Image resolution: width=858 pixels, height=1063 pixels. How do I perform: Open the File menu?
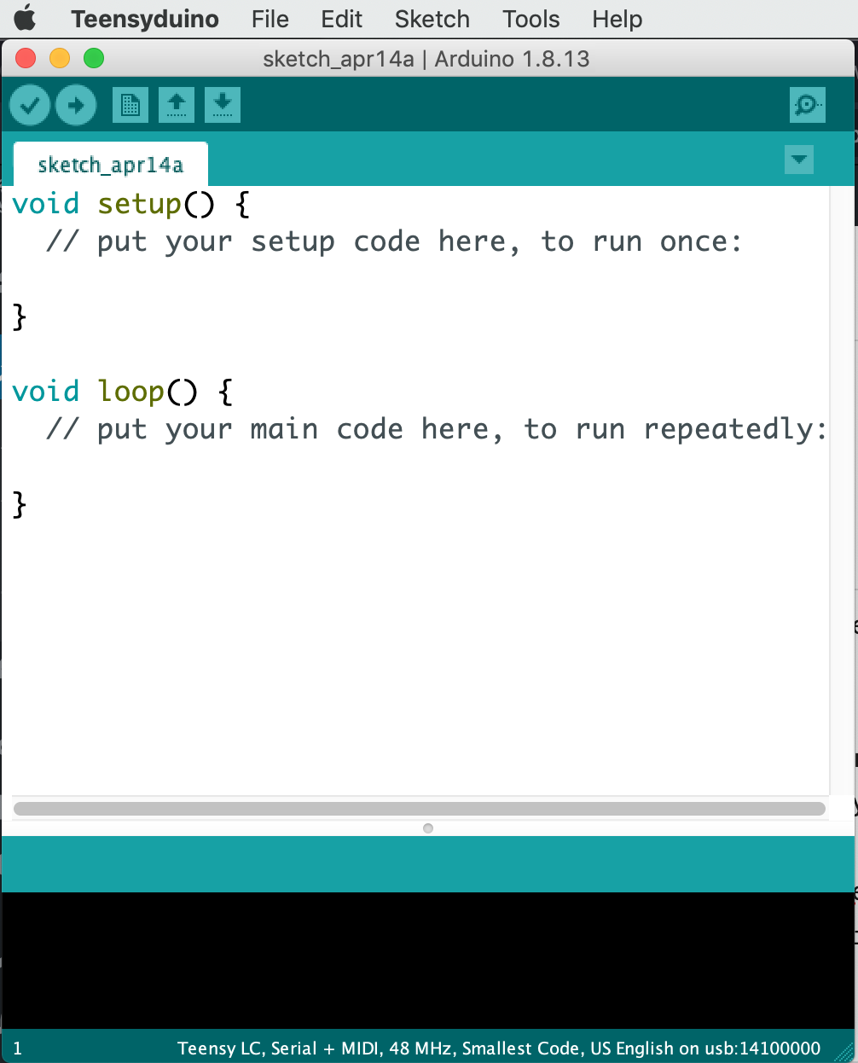(x=270, y=19)
